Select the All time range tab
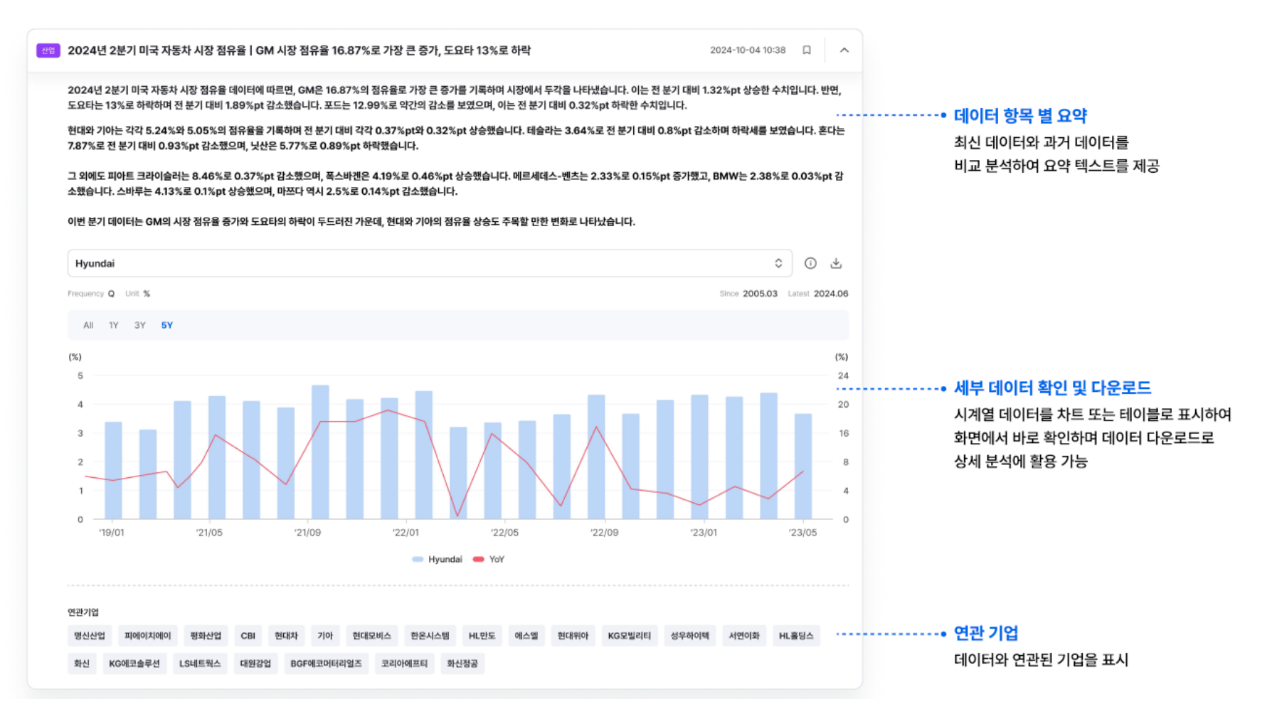1272x724 pixels. 88,325
